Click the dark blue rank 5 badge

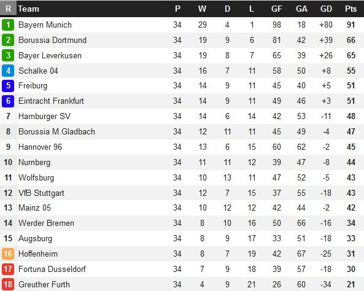pyautogui.click(x=8, y=86)
